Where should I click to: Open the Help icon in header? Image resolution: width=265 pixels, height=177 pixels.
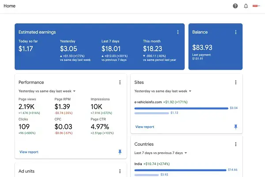(235, 6)
